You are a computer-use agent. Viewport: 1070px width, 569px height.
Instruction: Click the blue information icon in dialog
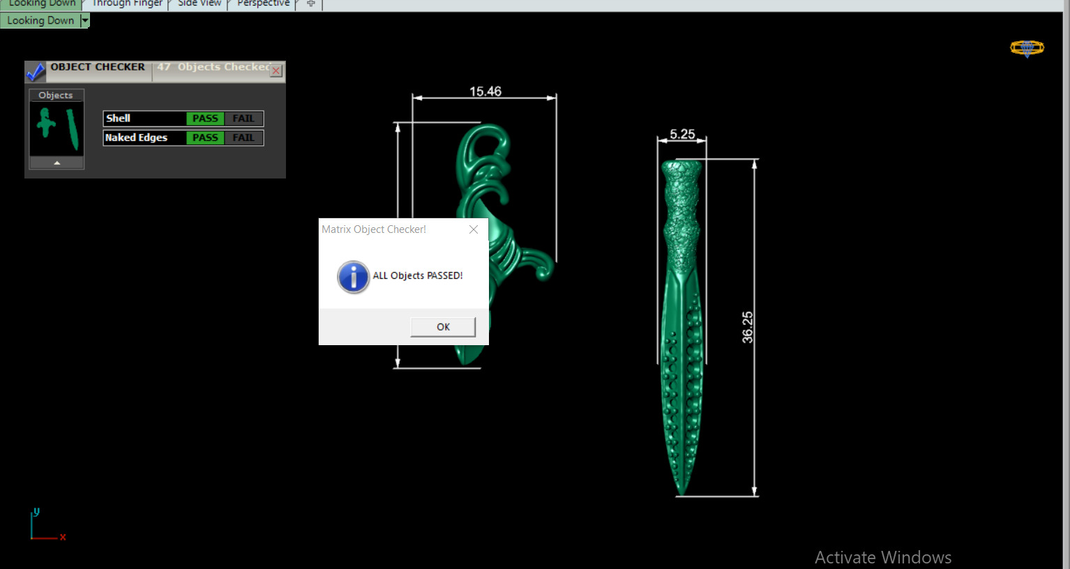click(354, 277)
